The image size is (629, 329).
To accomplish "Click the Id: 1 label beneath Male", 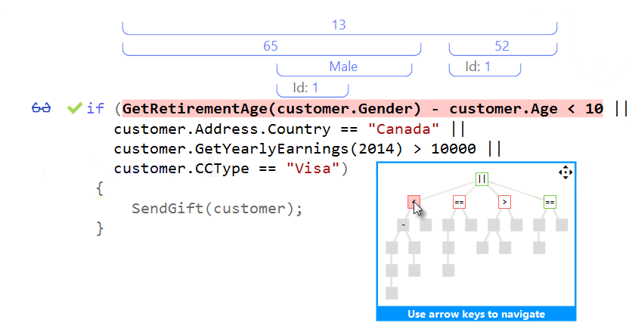I will [x=305, y=88].
